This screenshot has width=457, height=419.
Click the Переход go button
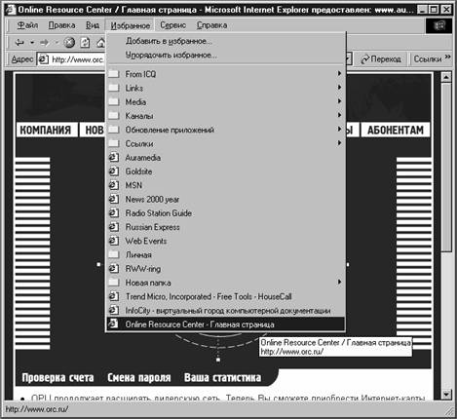tap(381, 59)
